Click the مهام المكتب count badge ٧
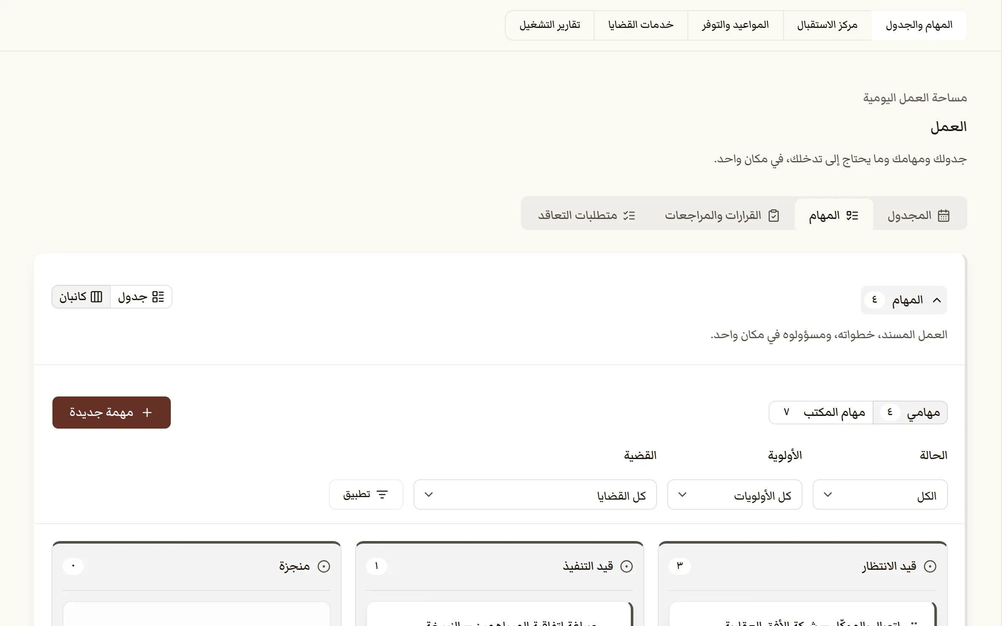Image resolution: width=1002 pixels, height=626 pixels. (x=786, y=412)
